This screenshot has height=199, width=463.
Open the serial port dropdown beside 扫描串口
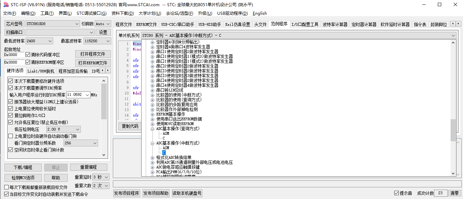(x=60, y=32)
